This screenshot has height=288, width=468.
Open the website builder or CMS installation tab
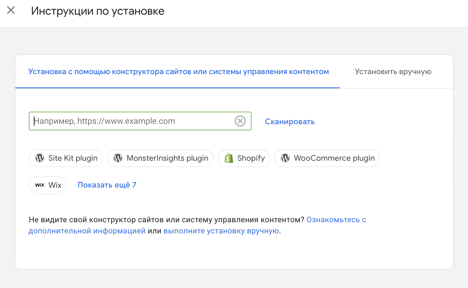click(178, 72)
